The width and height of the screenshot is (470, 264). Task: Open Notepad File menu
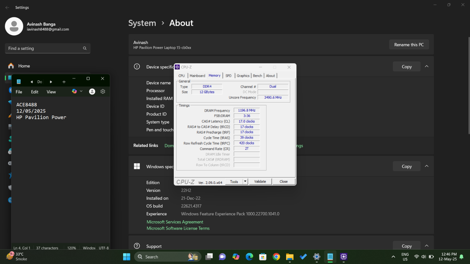(x=19, y=92)
